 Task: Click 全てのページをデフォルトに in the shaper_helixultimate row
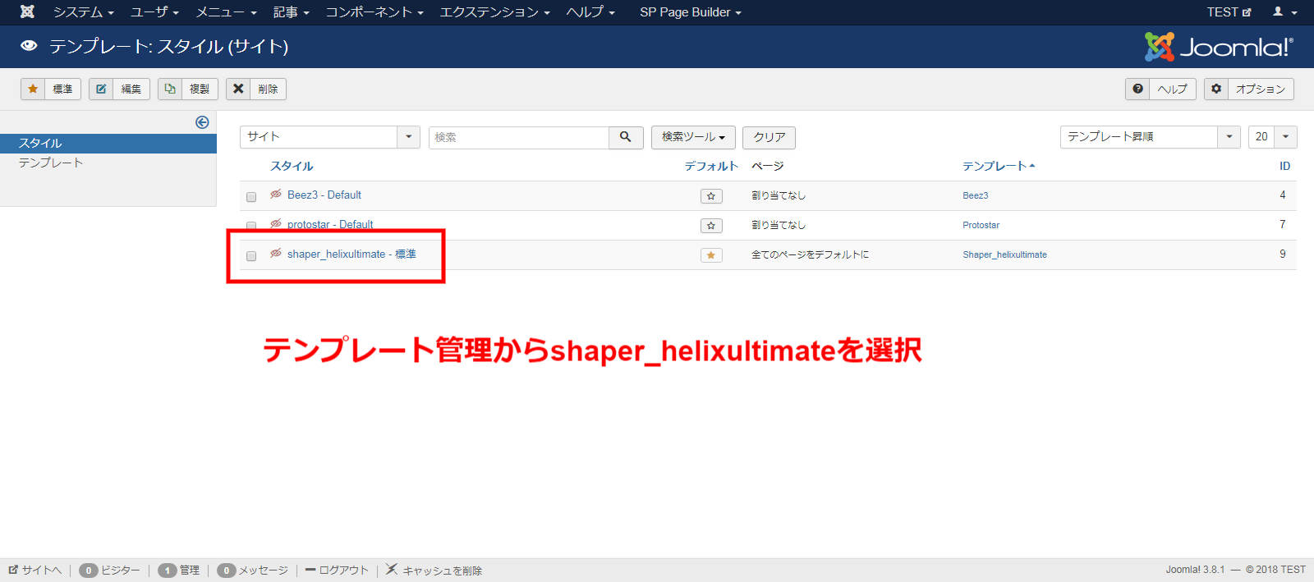click(x=811, y=254)
